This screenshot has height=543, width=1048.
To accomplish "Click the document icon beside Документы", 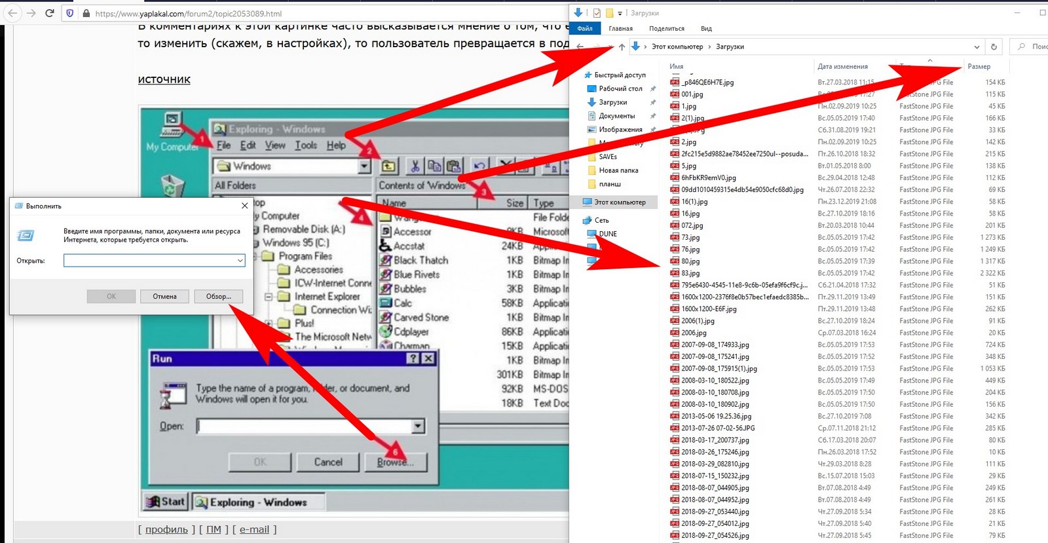I will [x=591, y=116].
